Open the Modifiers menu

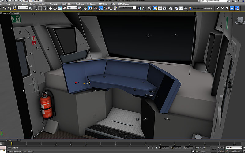42,4
